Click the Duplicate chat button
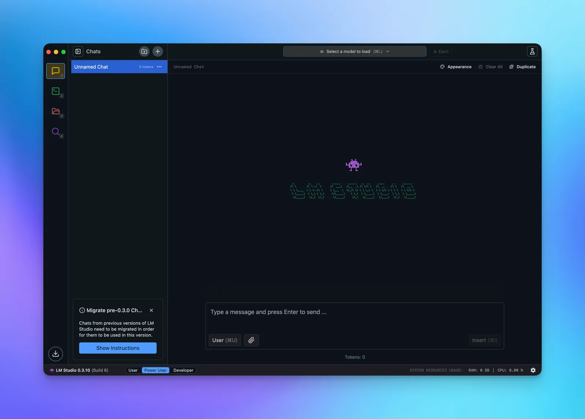Image resolution: width=585 pixels, height=419 pixels. point(522,67)
